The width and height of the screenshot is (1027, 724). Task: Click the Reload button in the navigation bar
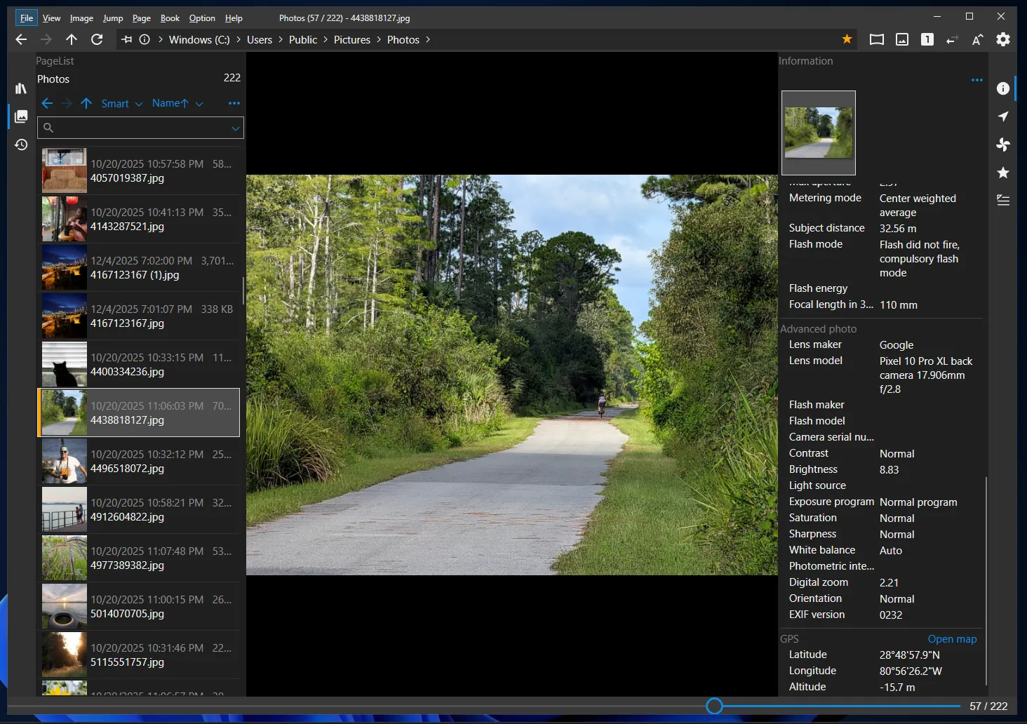[97, 39]
